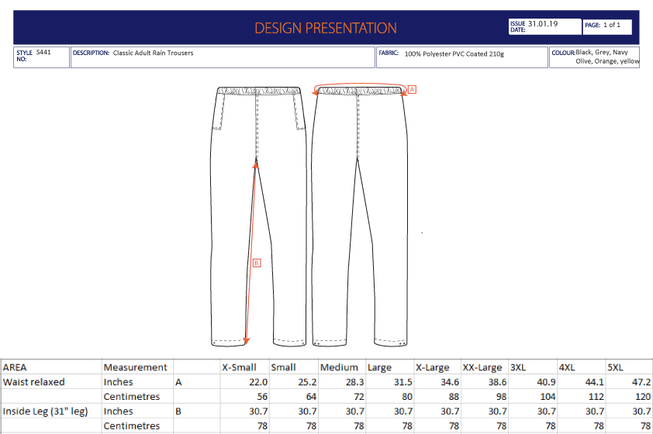This screenshot has height=434, width=653.
Task: Click the X-Small inside leg value 30.7
Action: coord(258,411)
